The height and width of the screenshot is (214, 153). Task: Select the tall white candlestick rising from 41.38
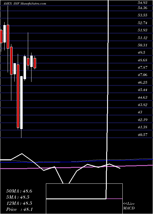tap(21, 102)
